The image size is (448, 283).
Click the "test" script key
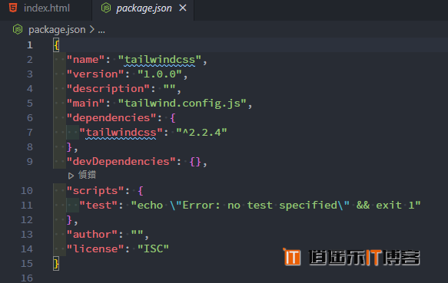(x=98, y=205)
